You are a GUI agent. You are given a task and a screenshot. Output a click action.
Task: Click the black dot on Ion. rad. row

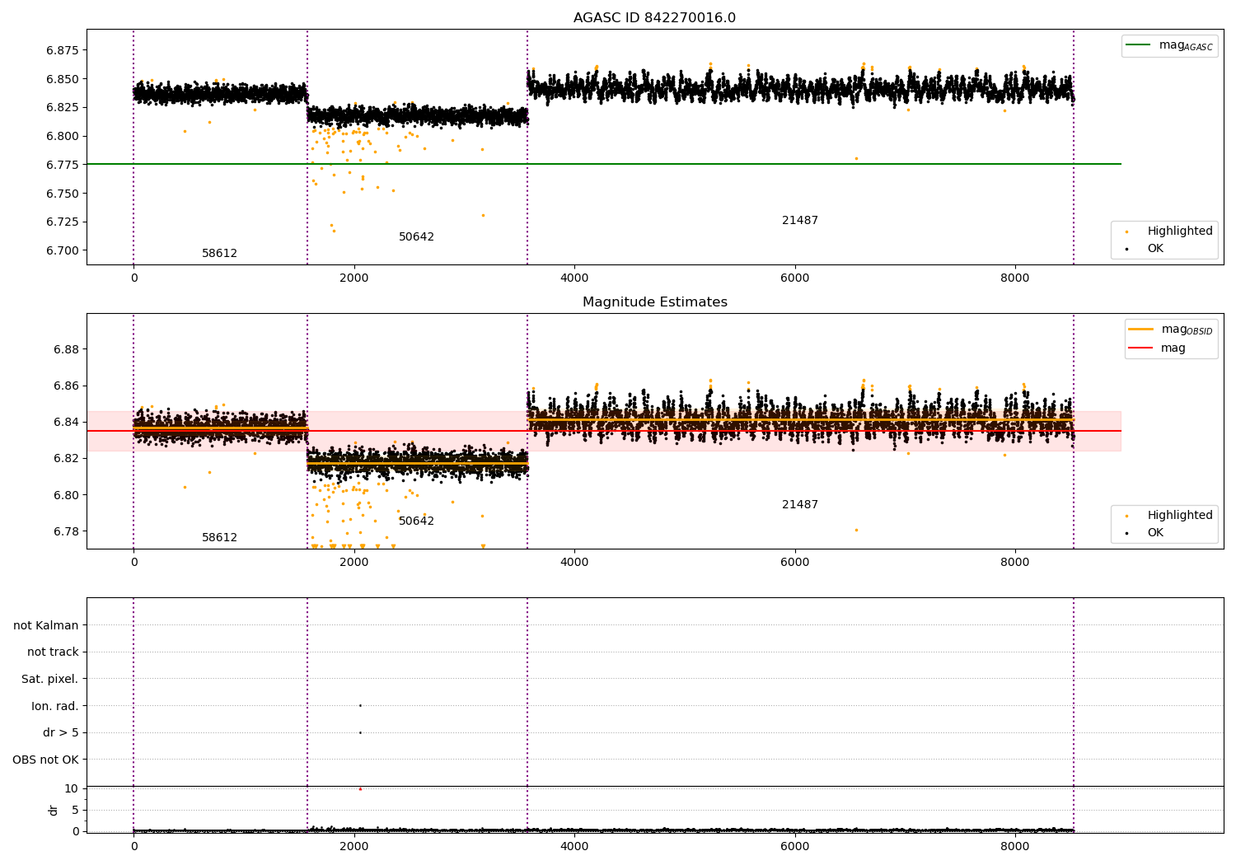click(360, 705)
